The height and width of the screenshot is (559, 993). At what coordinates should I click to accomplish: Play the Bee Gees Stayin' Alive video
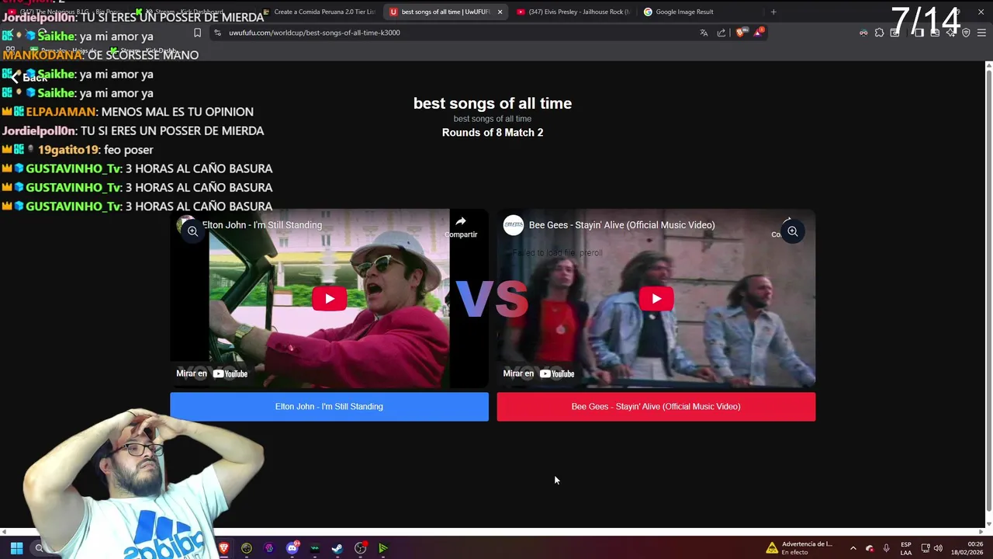pos(656,299)
